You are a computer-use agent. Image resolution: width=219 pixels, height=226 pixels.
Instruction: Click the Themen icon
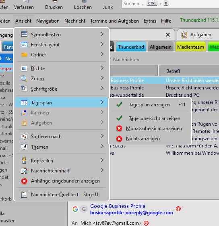(24, 147)
